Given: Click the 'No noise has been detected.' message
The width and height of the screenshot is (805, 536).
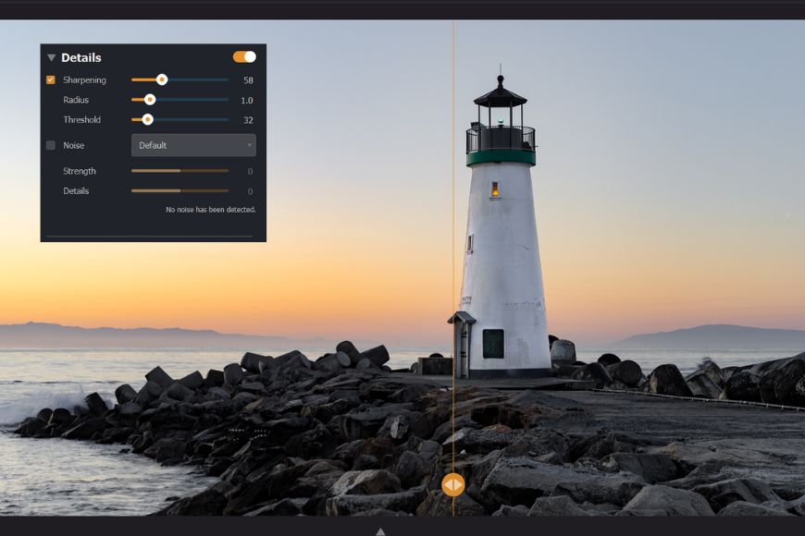Looking at the screenshot, I should (210, 209).
